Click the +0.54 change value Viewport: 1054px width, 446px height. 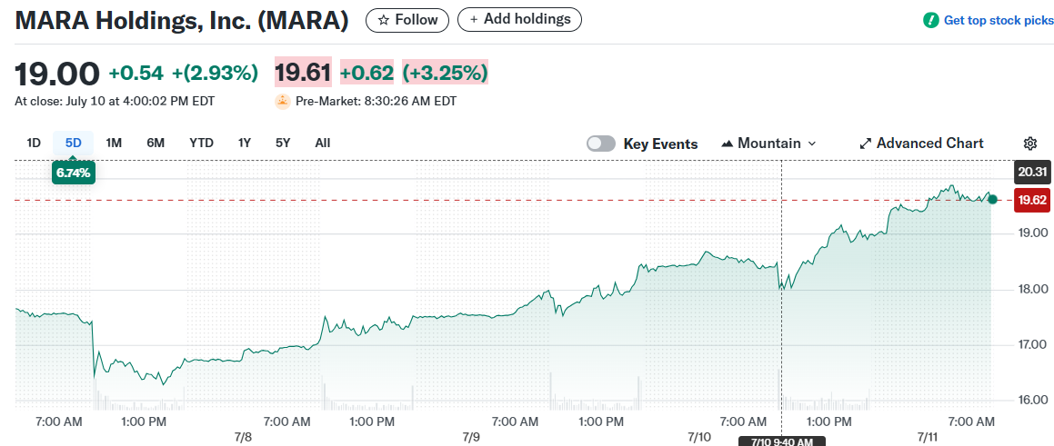tap(136, 74)
